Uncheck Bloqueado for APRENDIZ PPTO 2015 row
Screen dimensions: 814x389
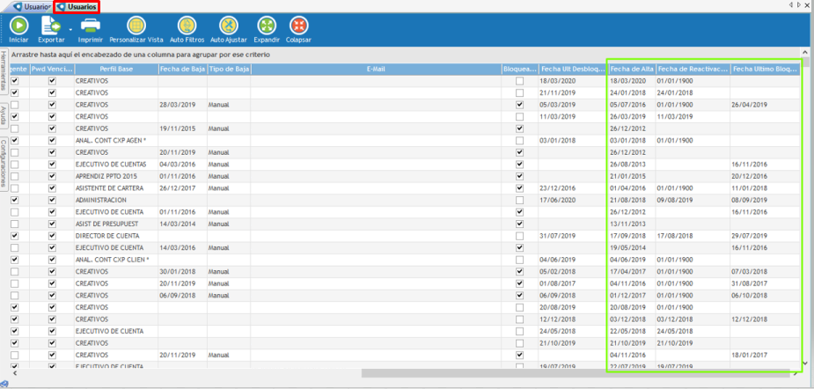click(x=519, y=176)
